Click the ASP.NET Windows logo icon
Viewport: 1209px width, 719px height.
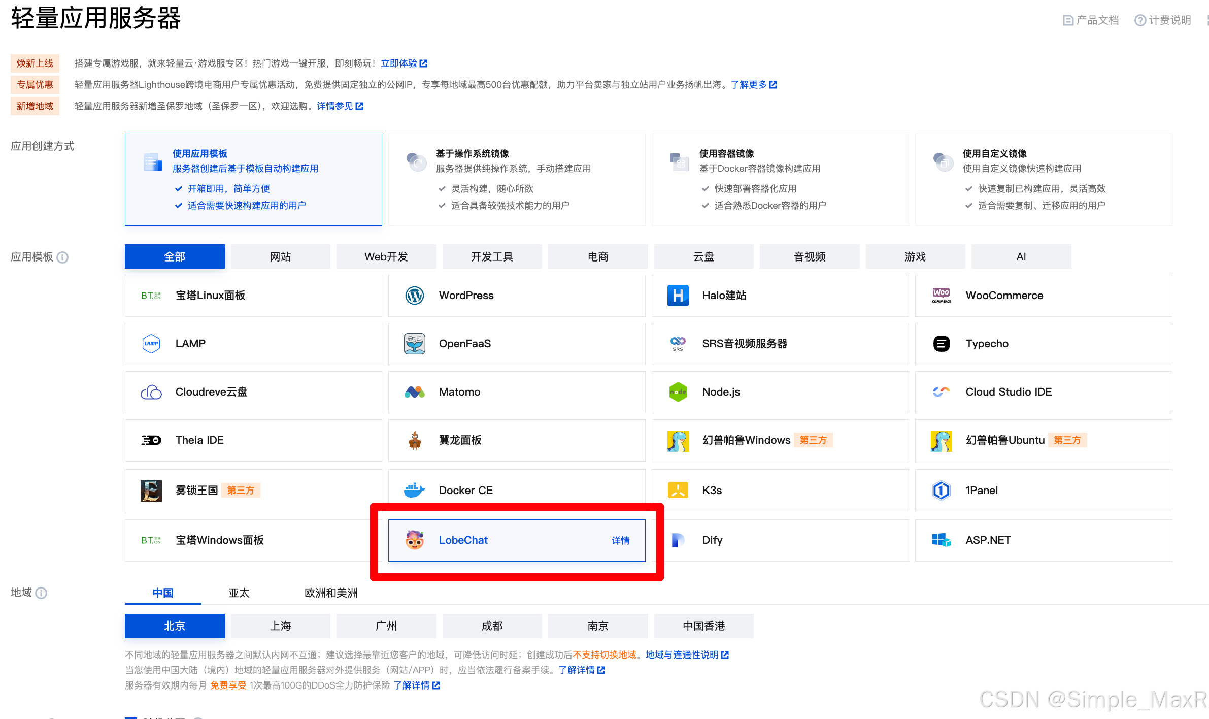(x=941, y=540)
